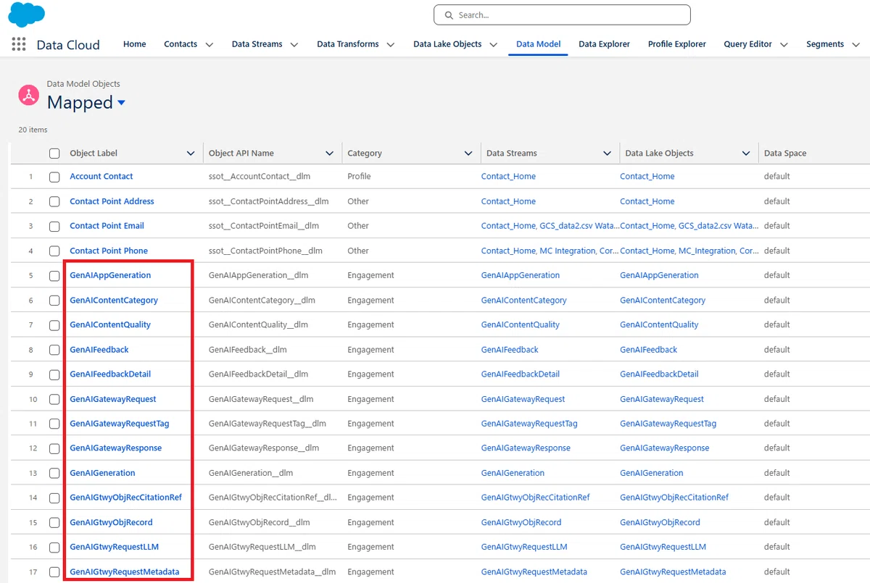Image resolution: width=870 pixels, height=583 pixels.
Task: Switch to the Data Transforms tab
Action: point(348,44)
